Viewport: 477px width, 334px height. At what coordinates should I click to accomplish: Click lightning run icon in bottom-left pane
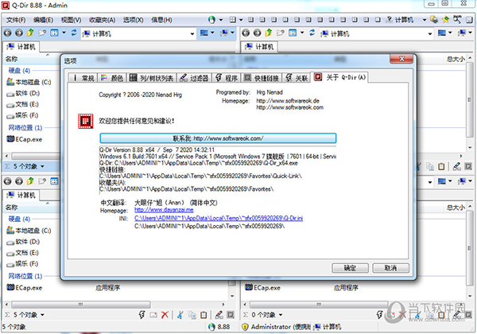pyautogui.click(x=142, y=315)
